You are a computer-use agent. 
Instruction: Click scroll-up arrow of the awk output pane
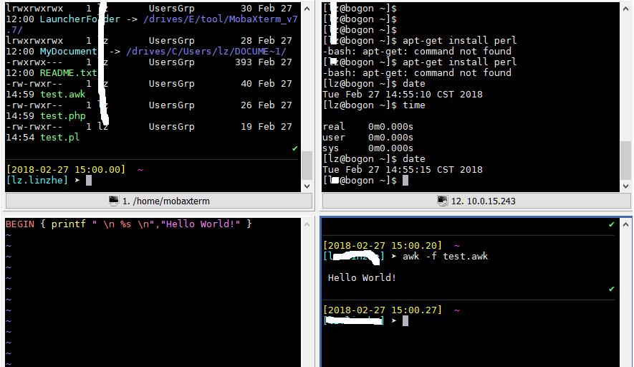(x=625, y=224)
